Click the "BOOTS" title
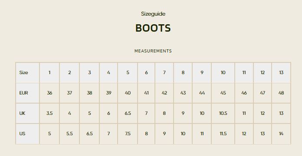Image resolution: width=302 pixels, height=156 pixels. tap(153, 28)
